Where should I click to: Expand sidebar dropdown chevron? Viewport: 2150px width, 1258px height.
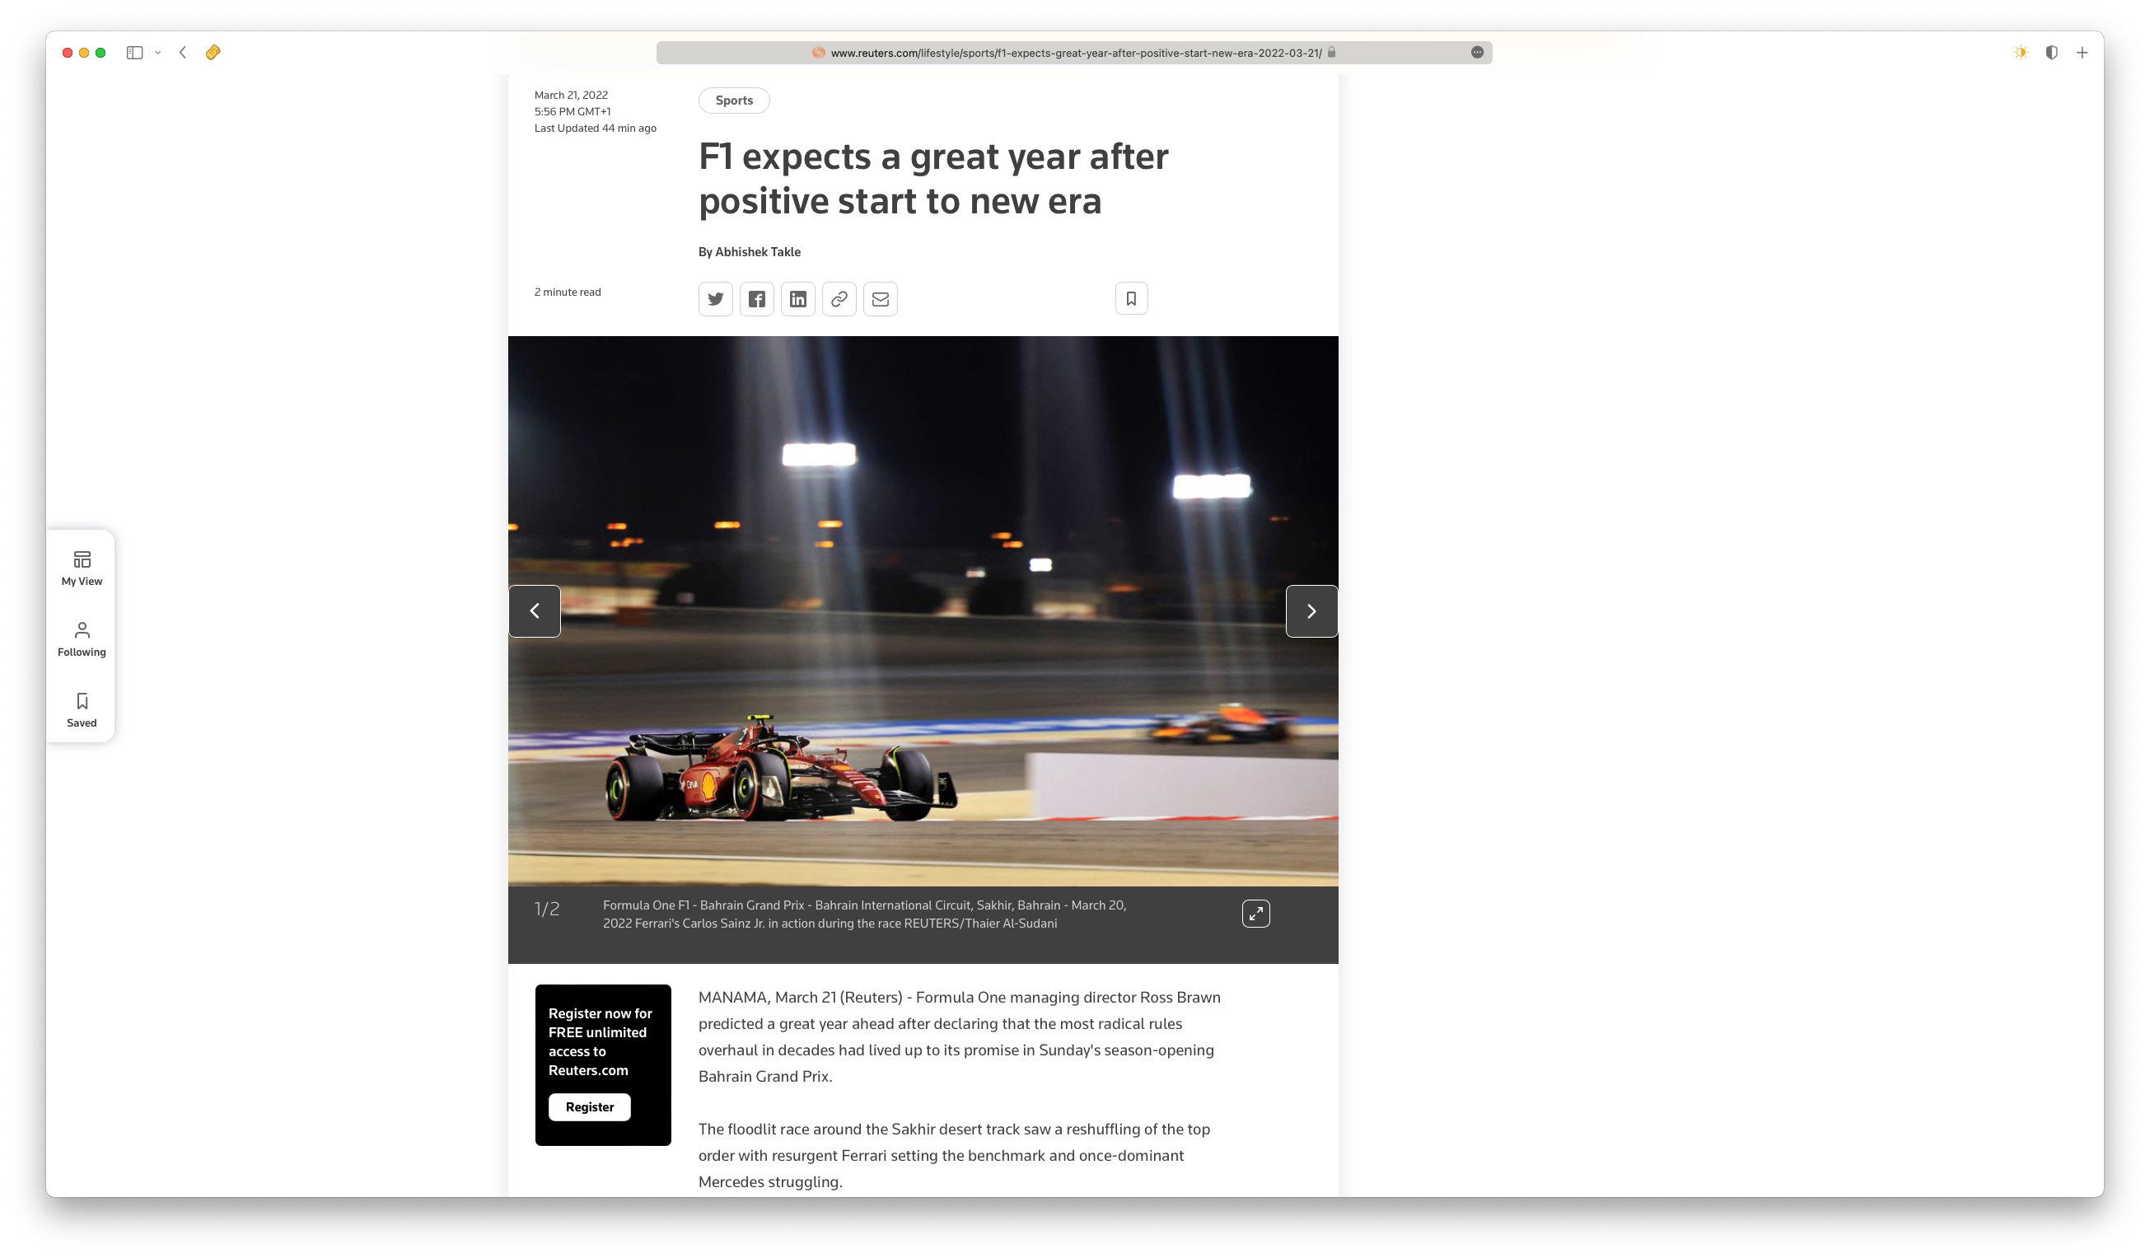click(x=158, y=53)
